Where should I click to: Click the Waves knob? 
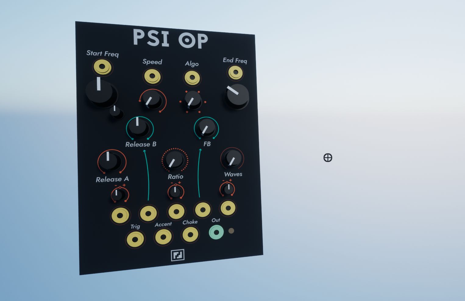(232, 158)
